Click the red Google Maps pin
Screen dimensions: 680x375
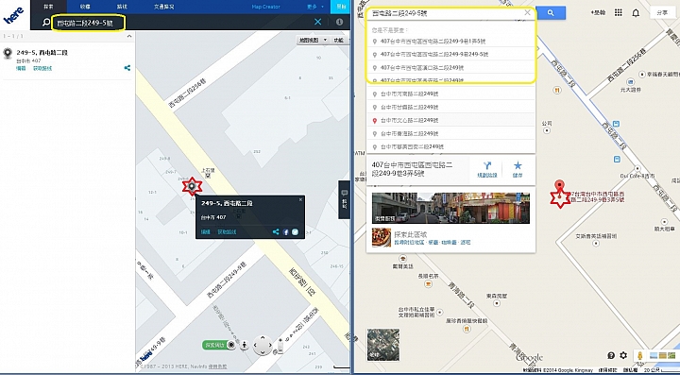[560, 187]
